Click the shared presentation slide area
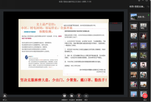The width and height of the screenshot is (151, 102). (x=64, y=53)
